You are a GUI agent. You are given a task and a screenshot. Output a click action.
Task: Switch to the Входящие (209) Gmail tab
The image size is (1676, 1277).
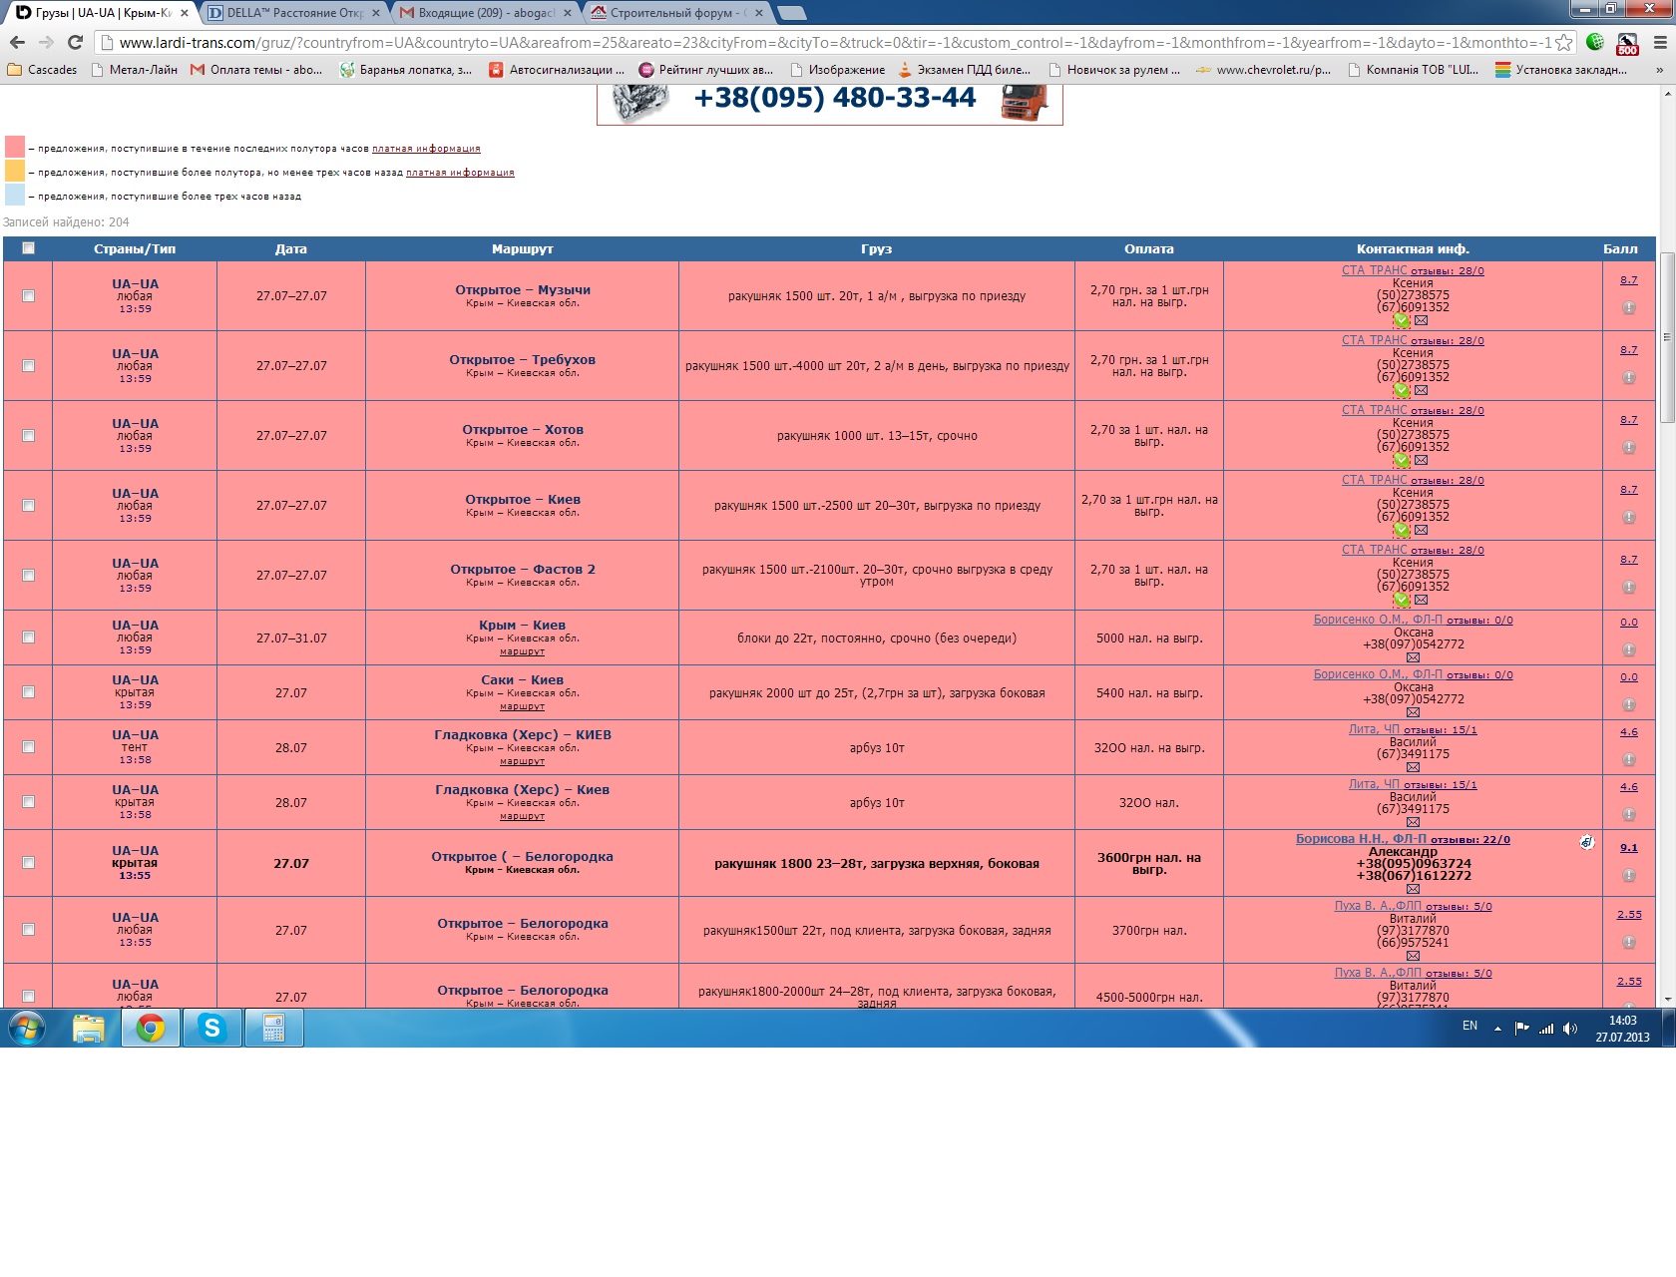(x=487, y=13)
